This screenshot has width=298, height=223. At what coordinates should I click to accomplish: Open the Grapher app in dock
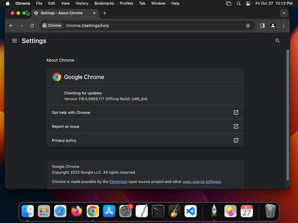point(230,211)
